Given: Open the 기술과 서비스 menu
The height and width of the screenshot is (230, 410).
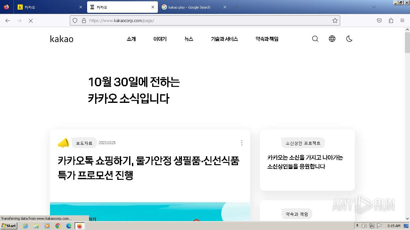Looking at the screenshot, I should (x=224, y=39).
